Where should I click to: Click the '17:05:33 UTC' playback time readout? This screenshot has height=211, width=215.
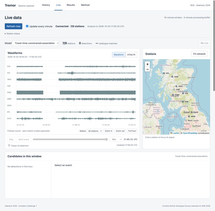(131, 140)
